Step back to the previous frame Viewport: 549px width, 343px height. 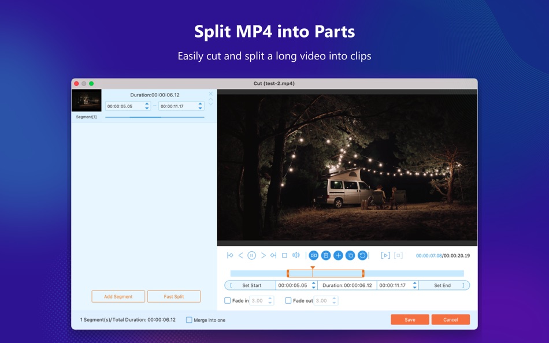240,255
